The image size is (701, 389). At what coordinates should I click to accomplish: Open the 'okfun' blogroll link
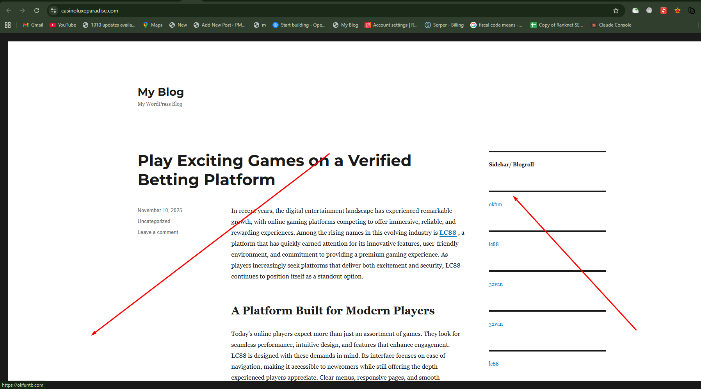click(495, 204)
